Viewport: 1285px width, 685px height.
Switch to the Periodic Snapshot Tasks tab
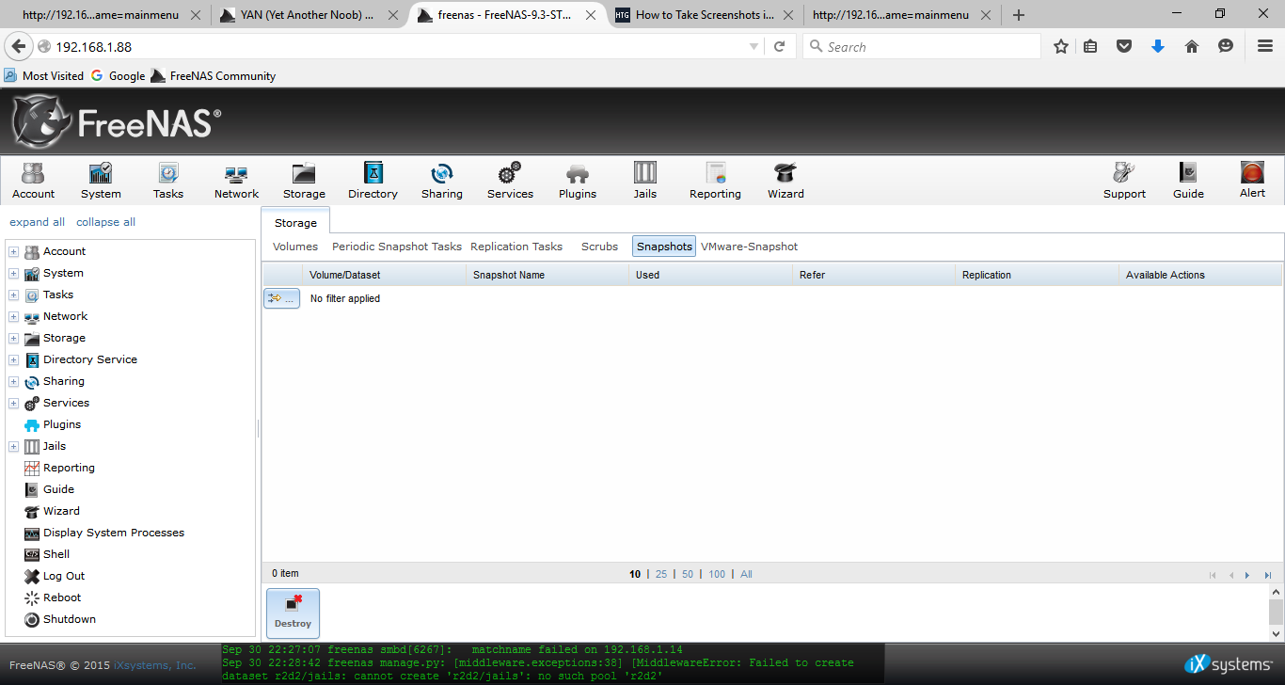pos(397,247)
